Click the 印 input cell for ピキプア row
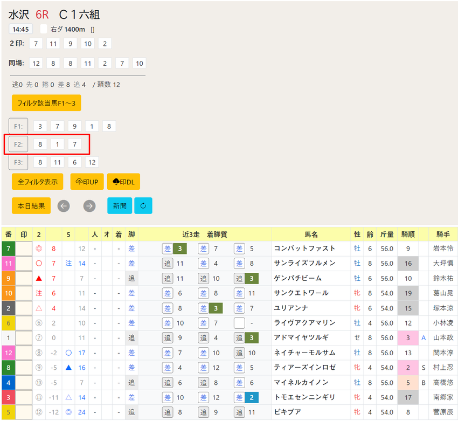The width and height of the screenshot is (458, 421). pyautogui.click(x=24, y=412)
